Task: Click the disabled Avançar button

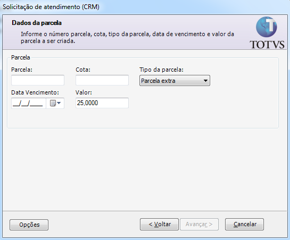Action: point(199,224)
